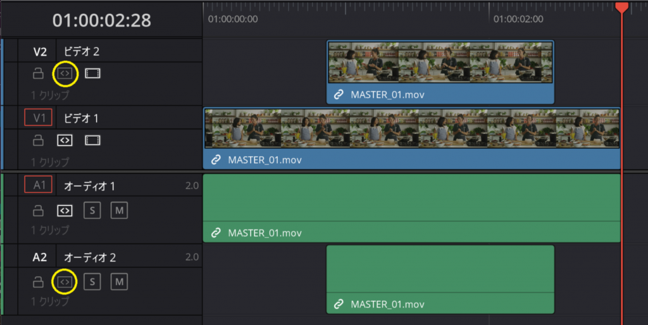The image size is (648, 325).
Task: Disable the V1 video track
Action: (92, 140)
